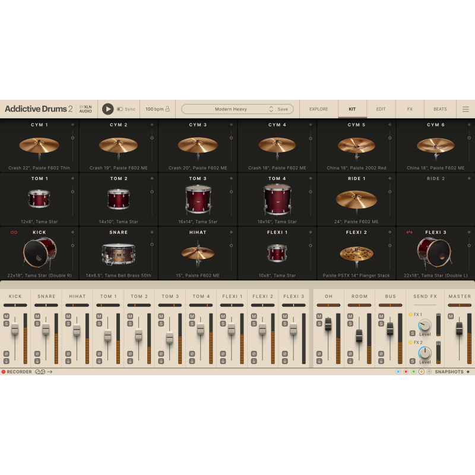The image size is (475, 475).
Task: Click the tempo lock icon next to 100 bpm
Action: 168,109
